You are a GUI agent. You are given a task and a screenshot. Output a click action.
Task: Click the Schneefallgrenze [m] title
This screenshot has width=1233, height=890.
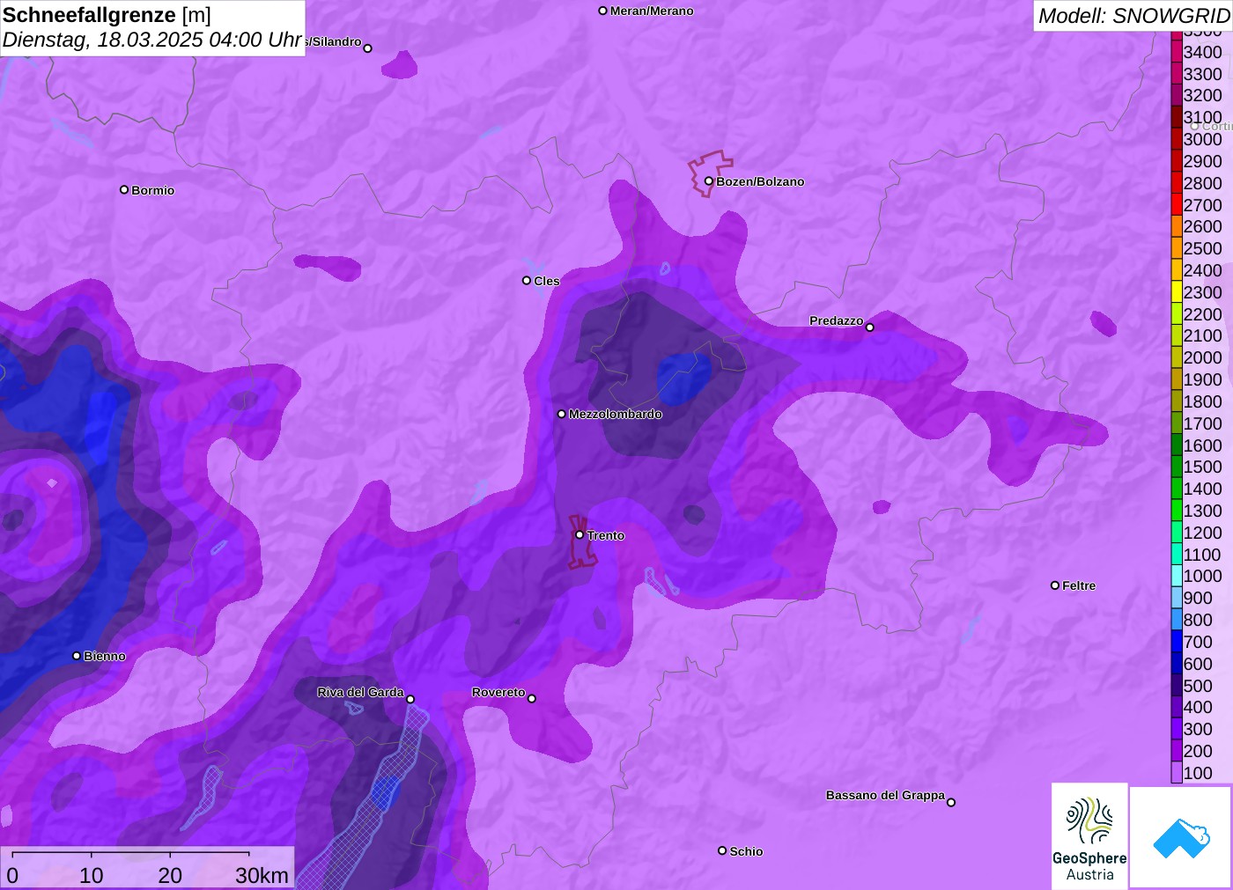[107, 15]
